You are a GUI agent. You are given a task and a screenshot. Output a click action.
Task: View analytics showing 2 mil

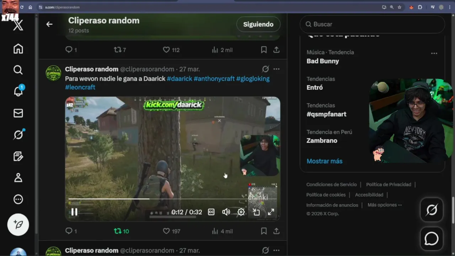tap(222, 50)
